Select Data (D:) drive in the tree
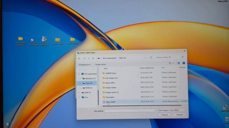229x128 pixels. pyautogui.click(x=87, y=83)
